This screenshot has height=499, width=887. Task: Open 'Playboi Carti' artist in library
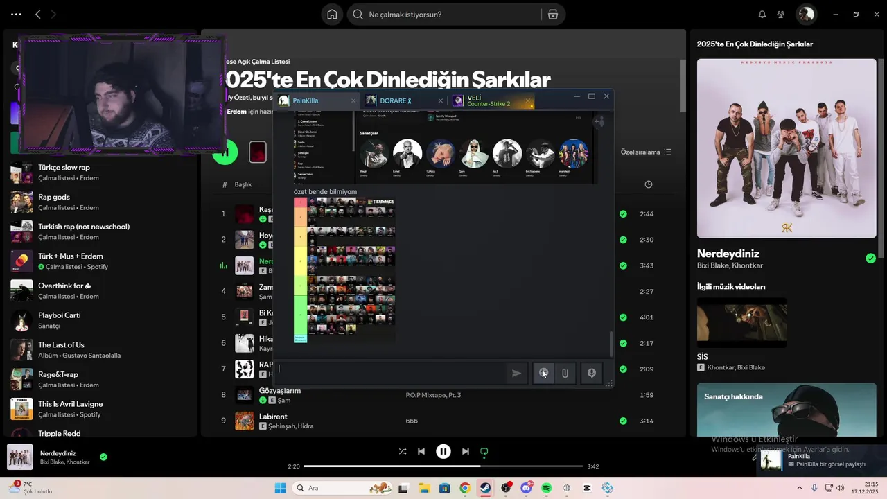pos(102,320)
